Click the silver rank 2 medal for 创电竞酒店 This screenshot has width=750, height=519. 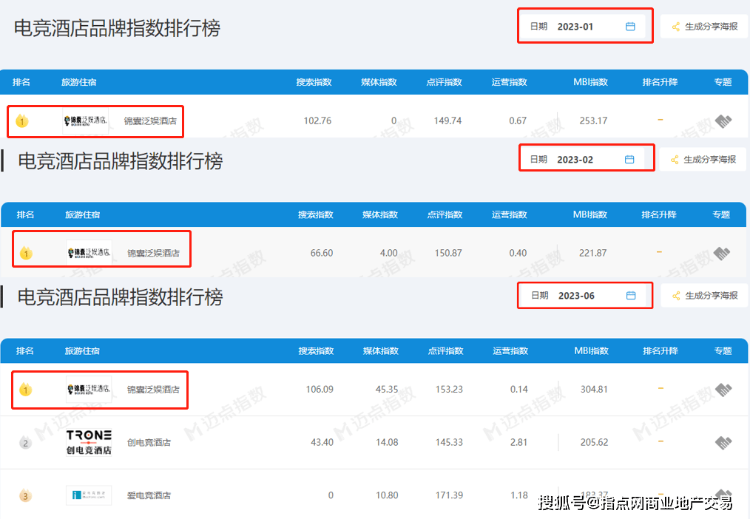tap(26, 443)
